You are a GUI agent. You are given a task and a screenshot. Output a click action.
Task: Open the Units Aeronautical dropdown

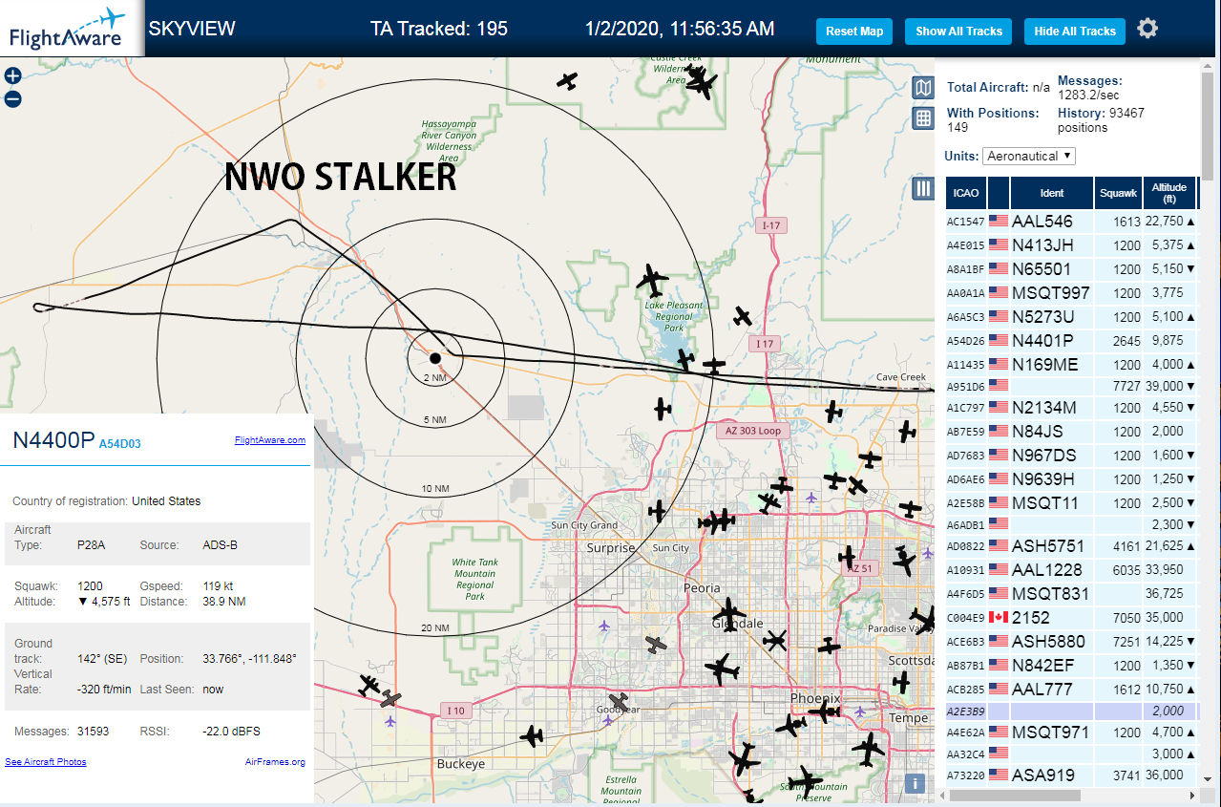coord(1030,156)
